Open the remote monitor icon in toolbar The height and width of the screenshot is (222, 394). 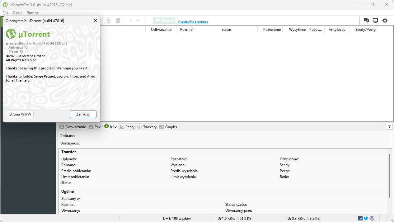coord(375,21)
